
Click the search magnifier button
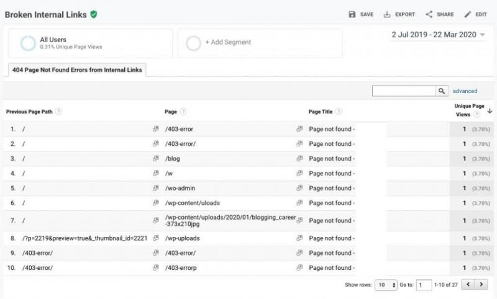[442, 91]
